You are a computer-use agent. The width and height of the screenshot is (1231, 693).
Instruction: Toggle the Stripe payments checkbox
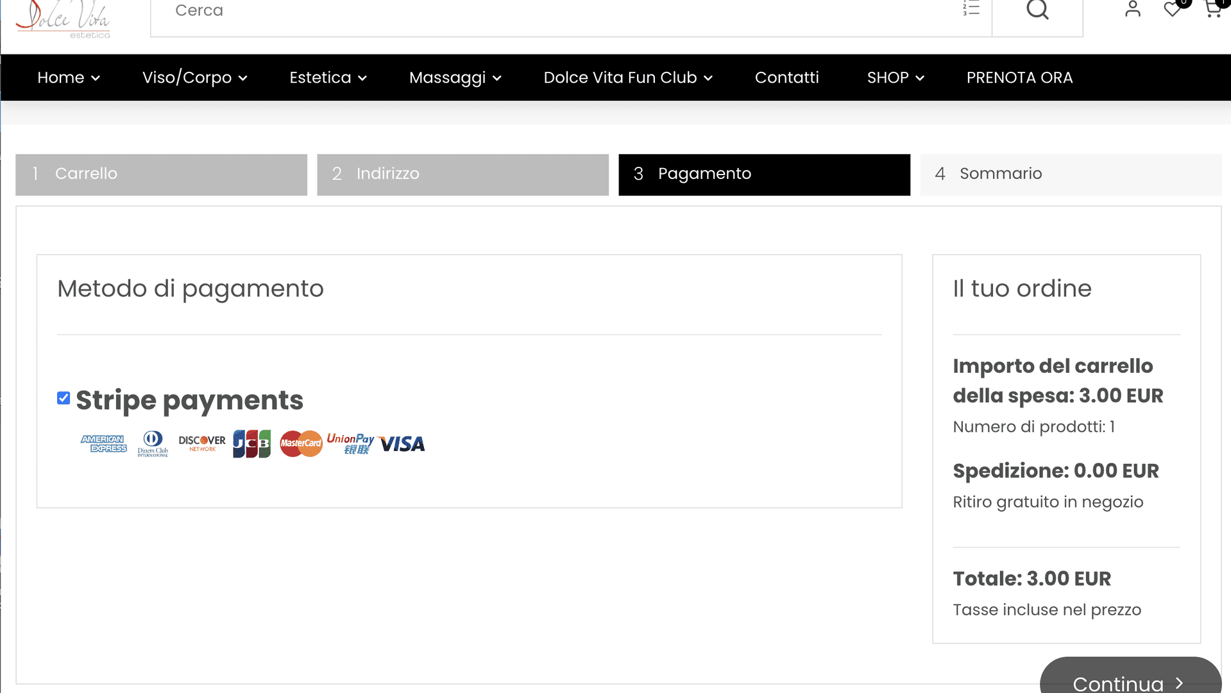(64, 398)
